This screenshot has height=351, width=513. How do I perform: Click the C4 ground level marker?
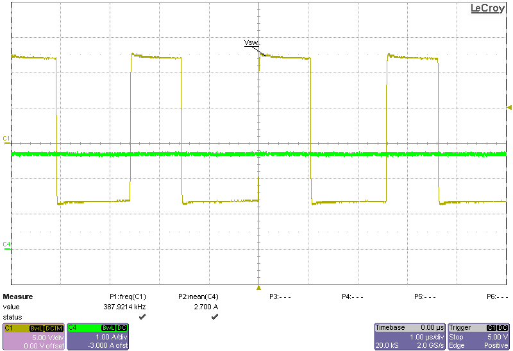[6, 246]
